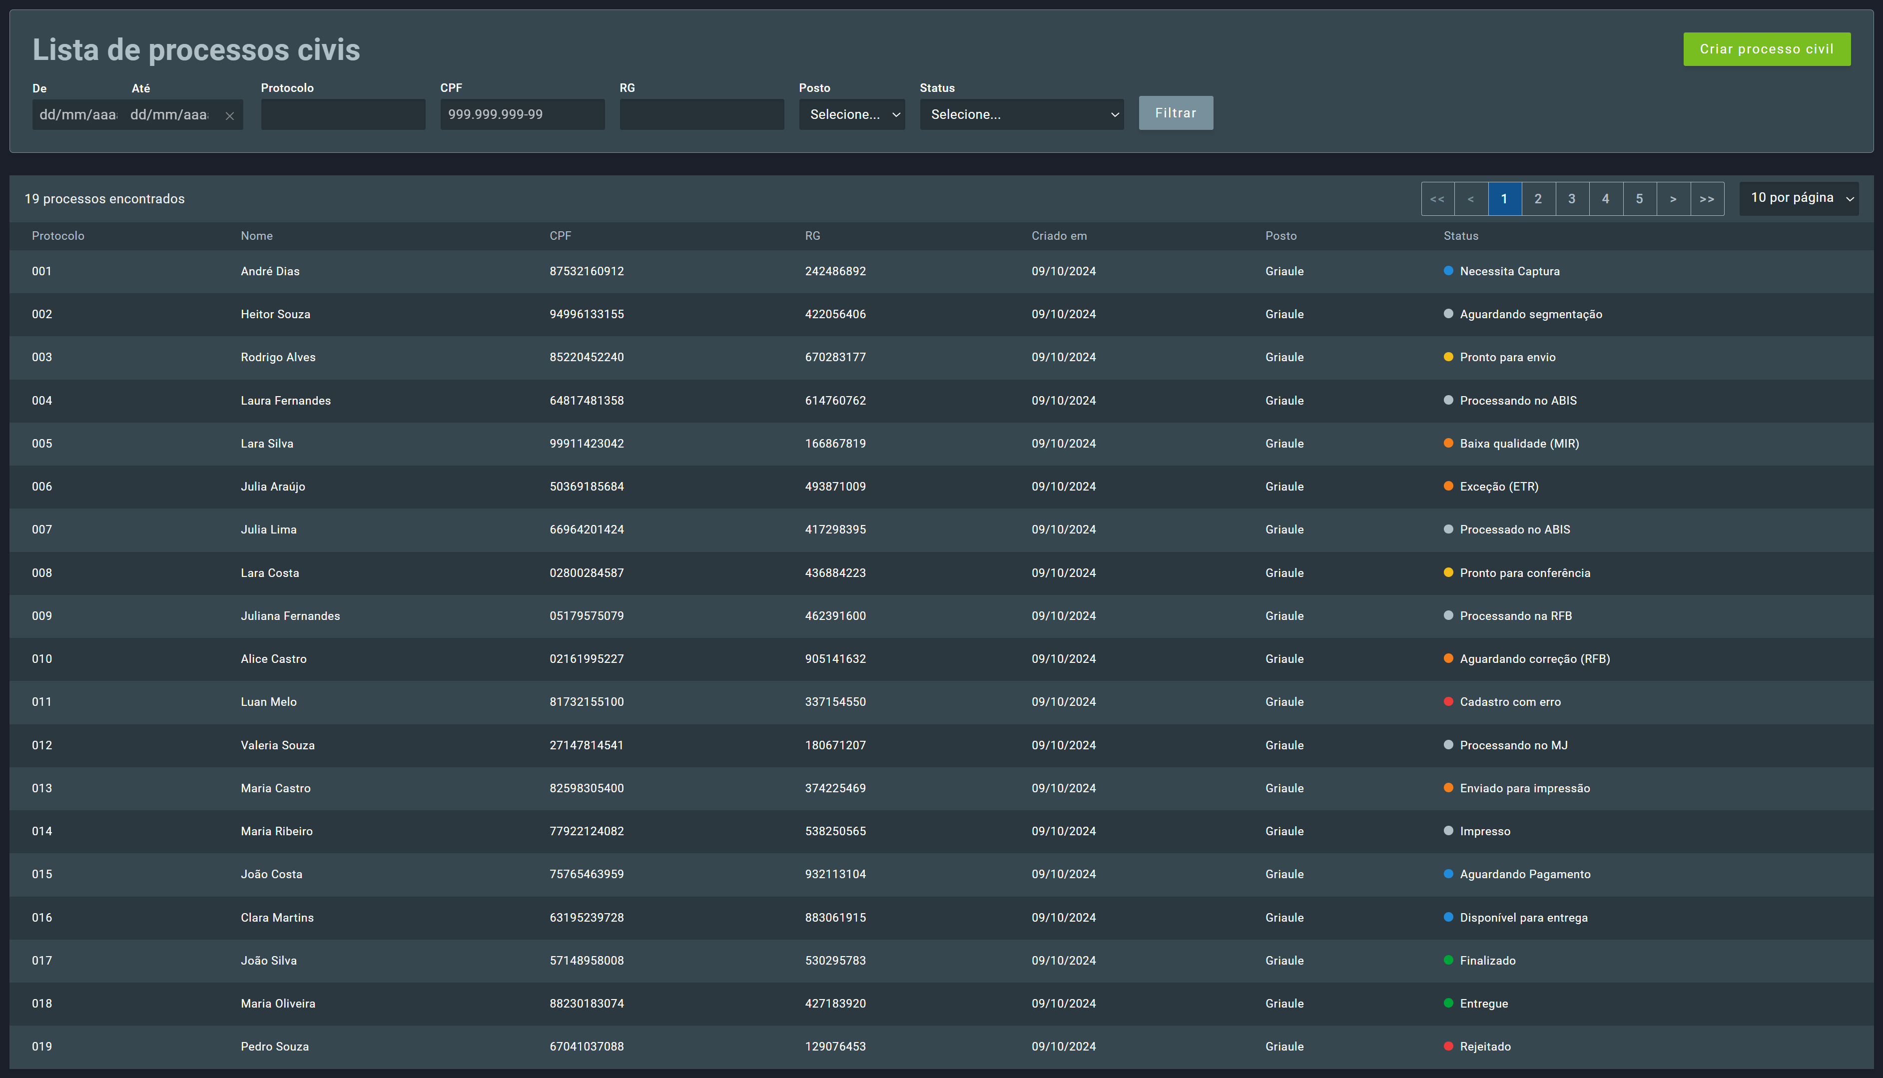This screenshot has width=1883, height=1078.
Task: Click the status Aguardando Pagamento
Action: [x=1525, y=874]
